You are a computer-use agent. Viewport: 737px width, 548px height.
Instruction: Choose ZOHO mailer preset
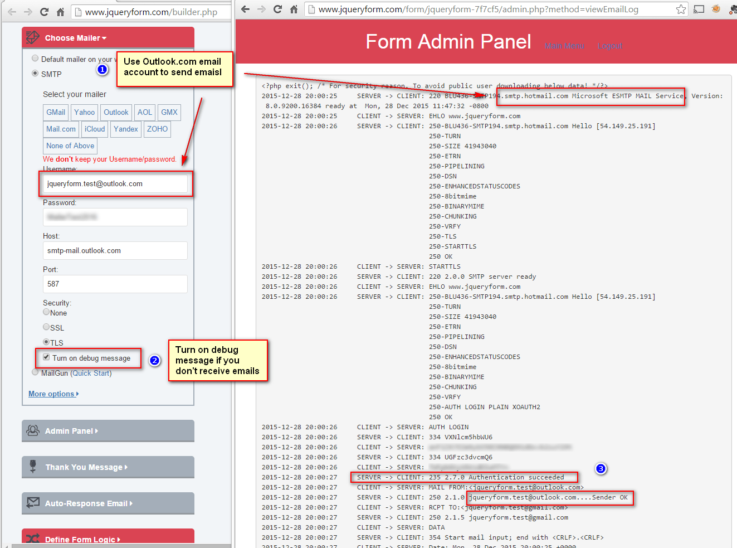[x=158, y=129]
